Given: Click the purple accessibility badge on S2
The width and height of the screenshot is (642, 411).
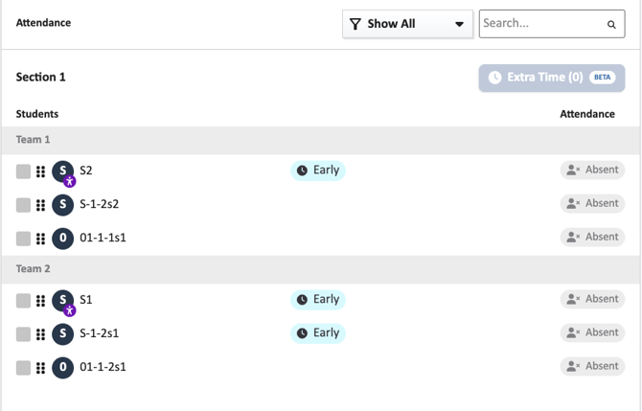Looking at the screenshot, I should click(70, 181).
